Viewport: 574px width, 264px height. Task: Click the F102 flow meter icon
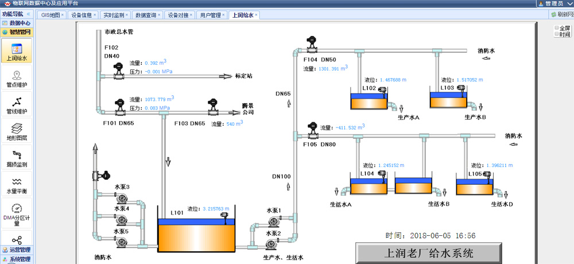click(x=119, y=72)
